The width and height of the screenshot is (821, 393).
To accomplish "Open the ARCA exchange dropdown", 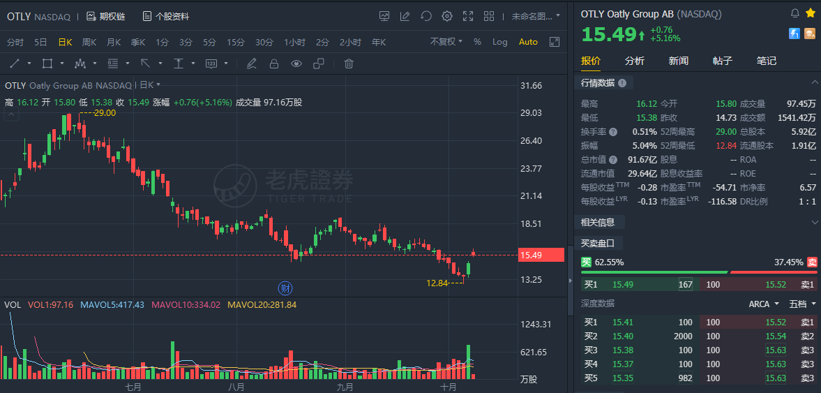I will pos(763,304).
